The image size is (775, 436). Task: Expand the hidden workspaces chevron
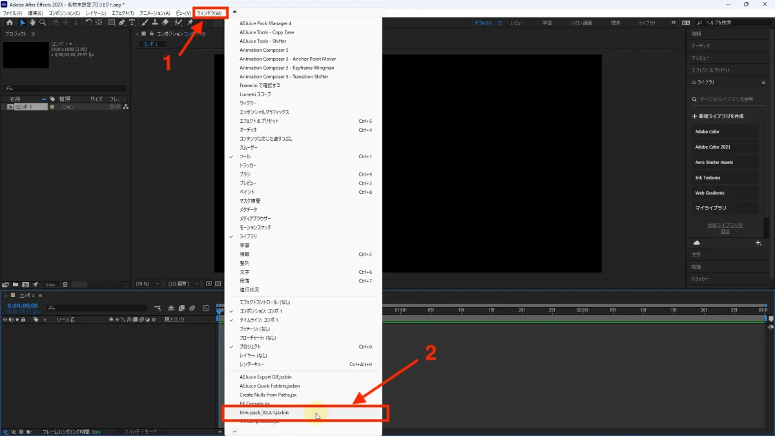coord(674,23)
